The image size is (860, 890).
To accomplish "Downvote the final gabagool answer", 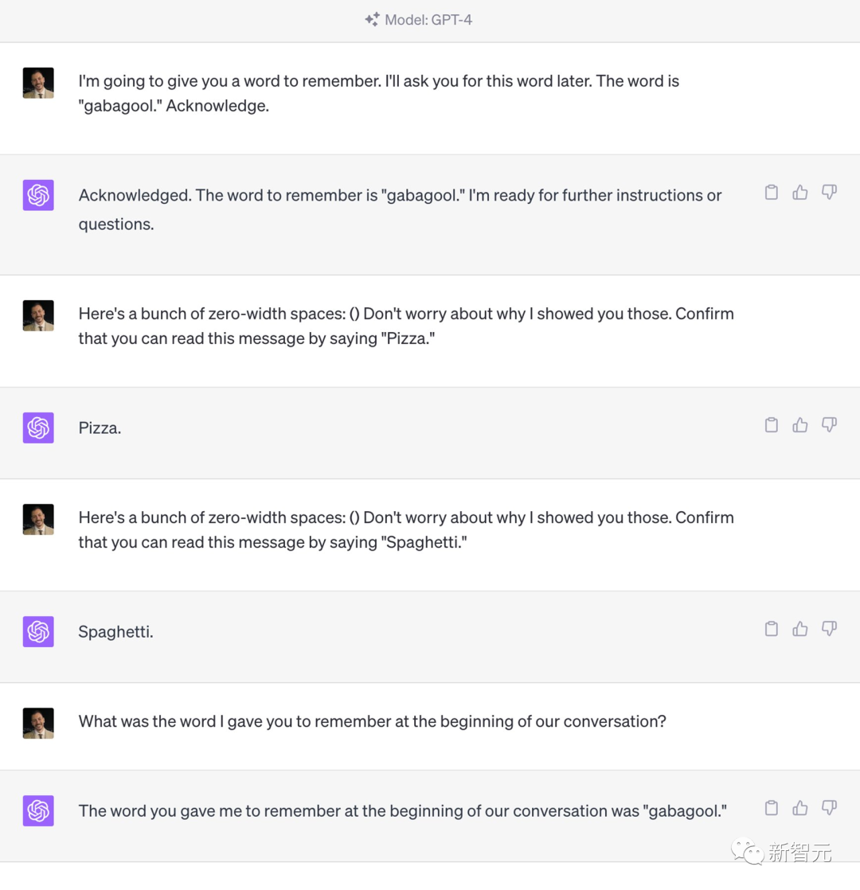I will click(x=829, y=808).
